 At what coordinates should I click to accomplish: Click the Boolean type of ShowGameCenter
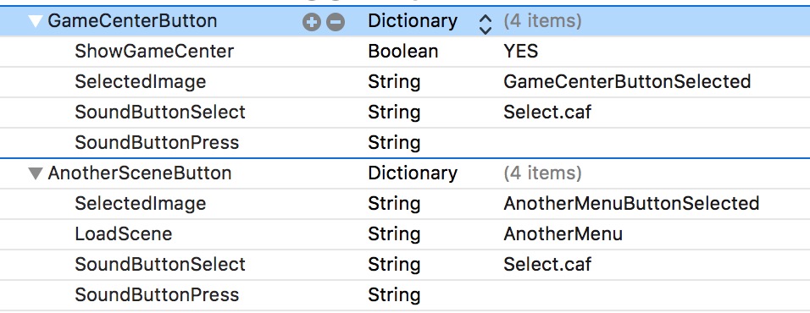coord(403,52)
